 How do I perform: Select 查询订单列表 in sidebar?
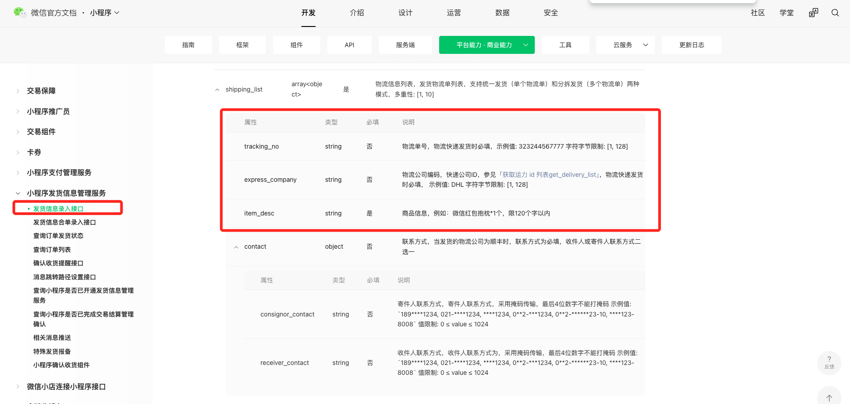52,250
